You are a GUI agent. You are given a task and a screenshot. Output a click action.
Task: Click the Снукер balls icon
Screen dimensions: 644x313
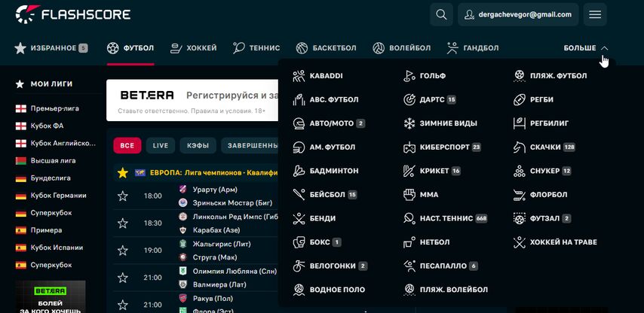[x=520, y=171]
